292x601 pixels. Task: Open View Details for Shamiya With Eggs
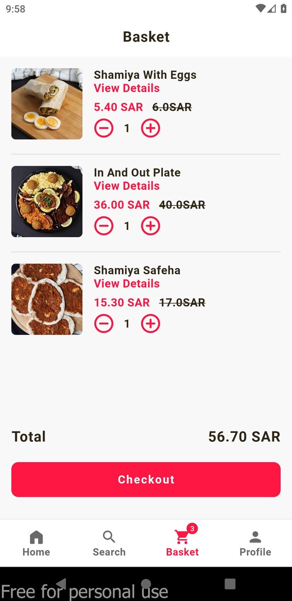coord(127,88)
